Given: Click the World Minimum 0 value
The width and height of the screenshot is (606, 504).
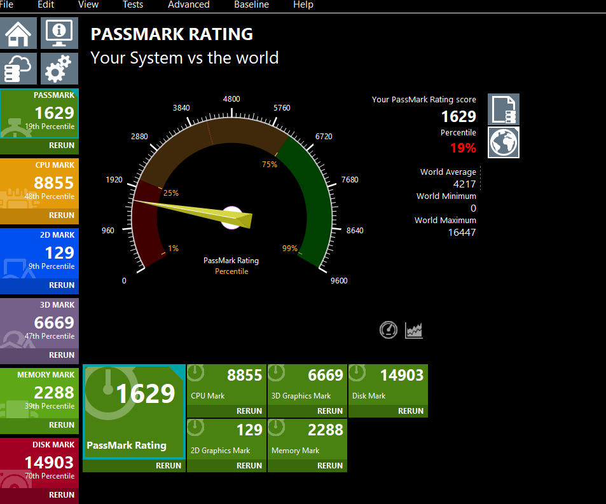Looking at the screenshot, I should click(473, 208).
